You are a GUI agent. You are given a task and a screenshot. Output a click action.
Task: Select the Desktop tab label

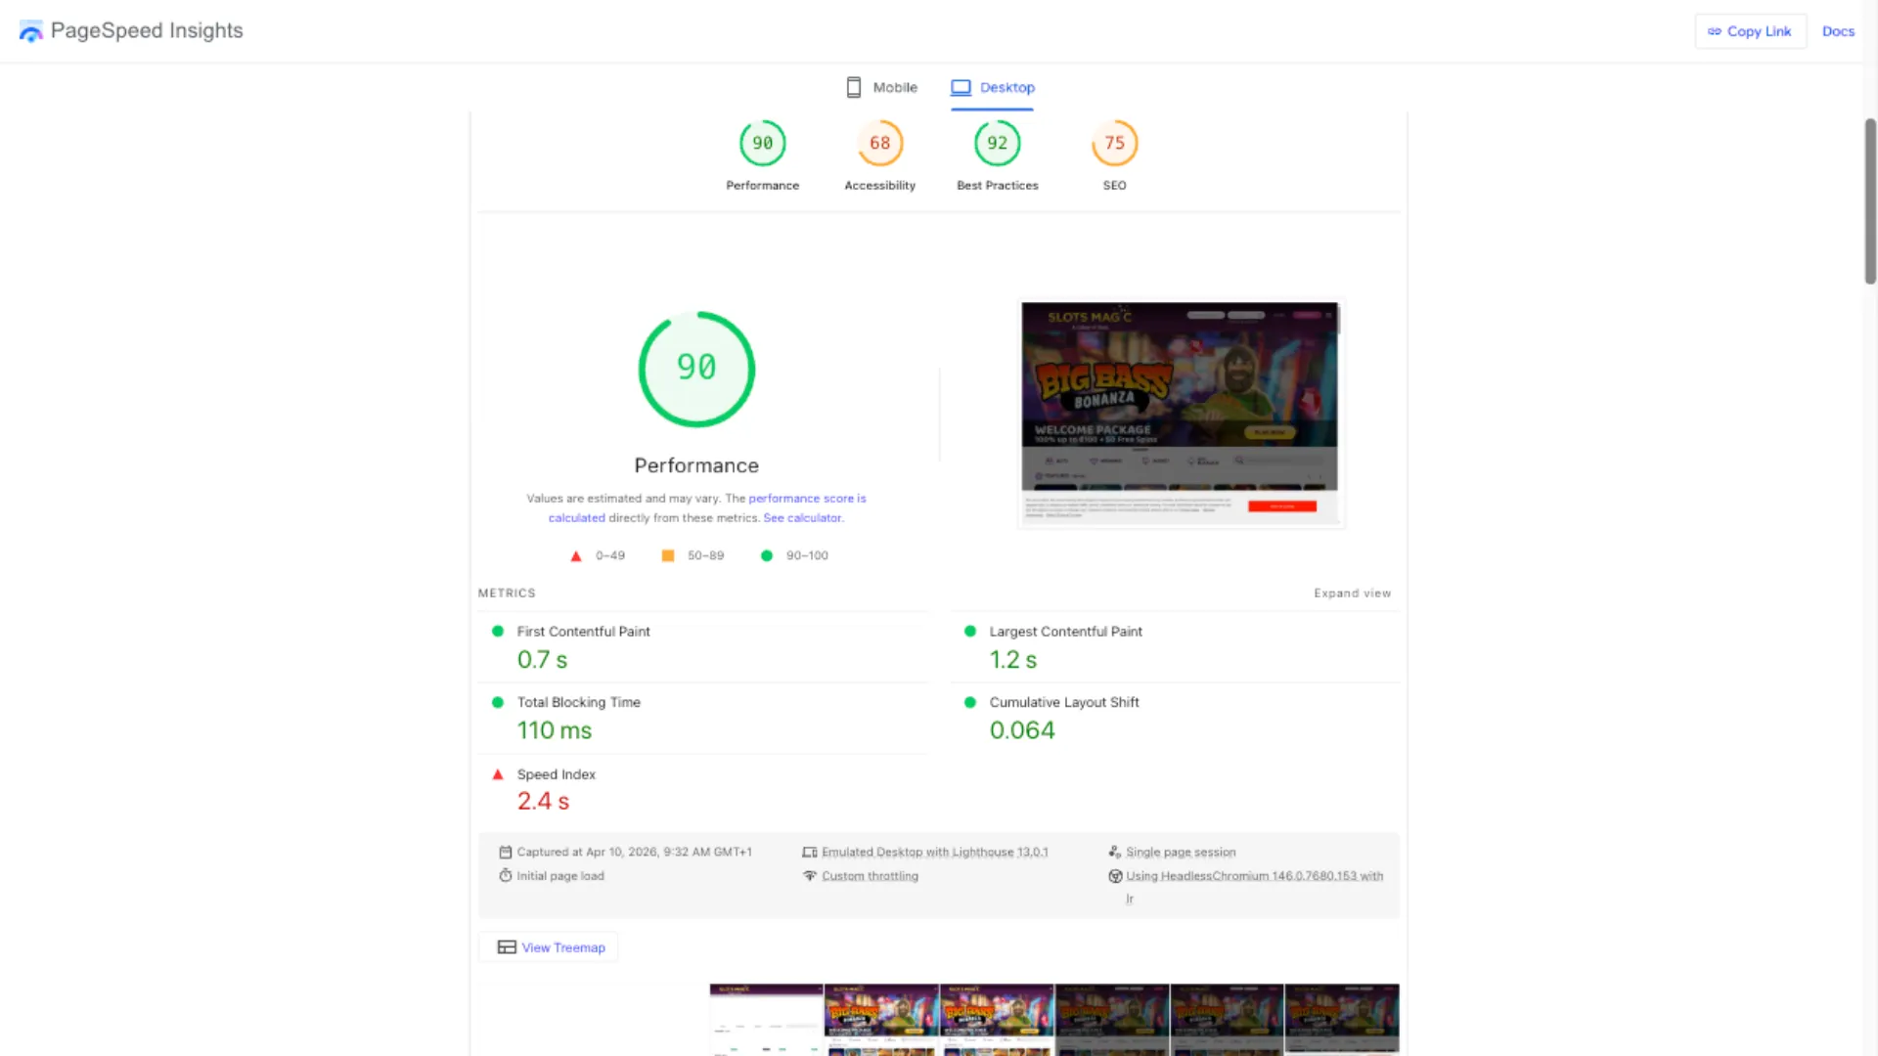click(x=1006, y=87)
